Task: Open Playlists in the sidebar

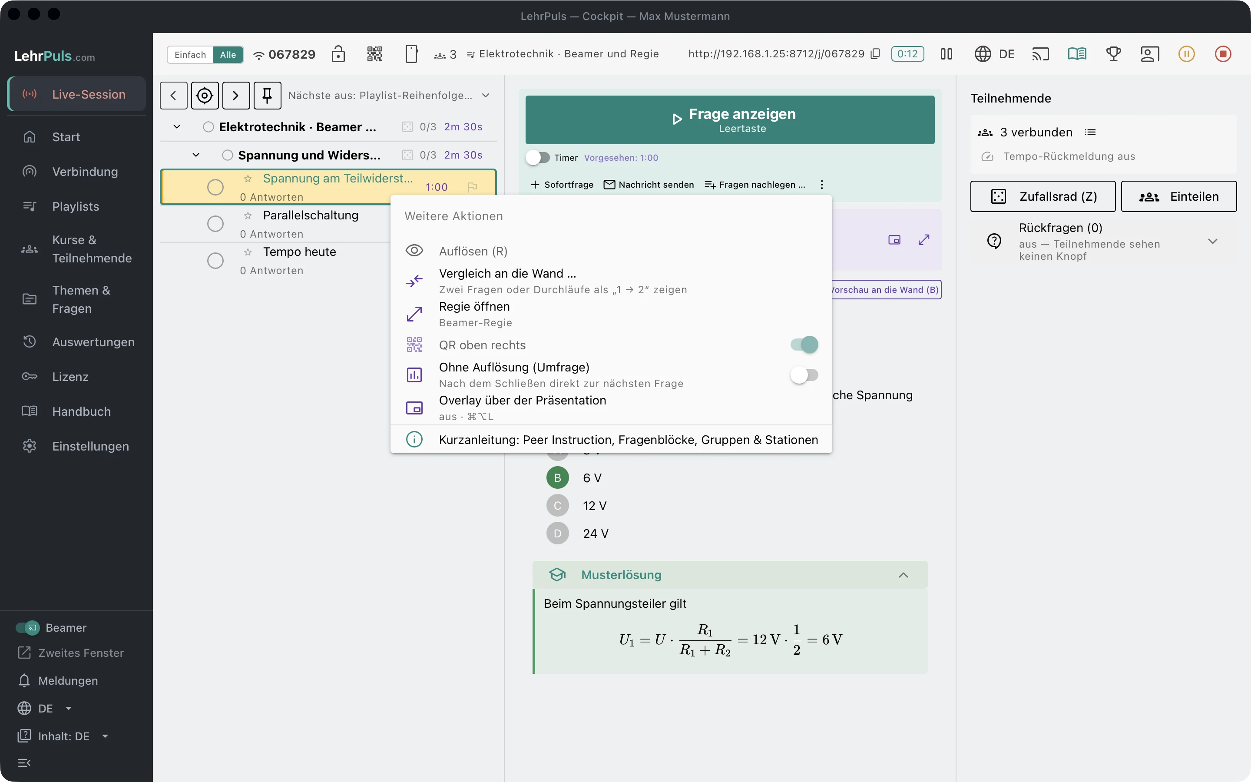Action: 76,206
